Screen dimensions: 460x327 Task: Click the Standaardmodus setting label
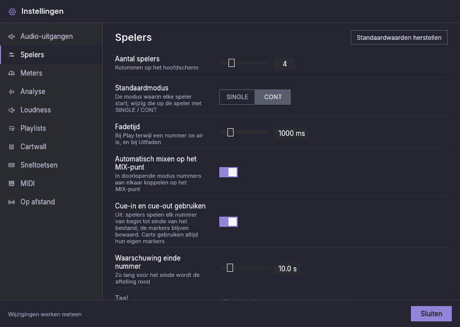(x=142, y=88)
